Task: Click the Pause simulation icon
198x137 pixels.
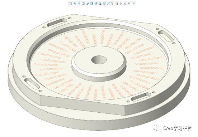Action: coord(129,4)
